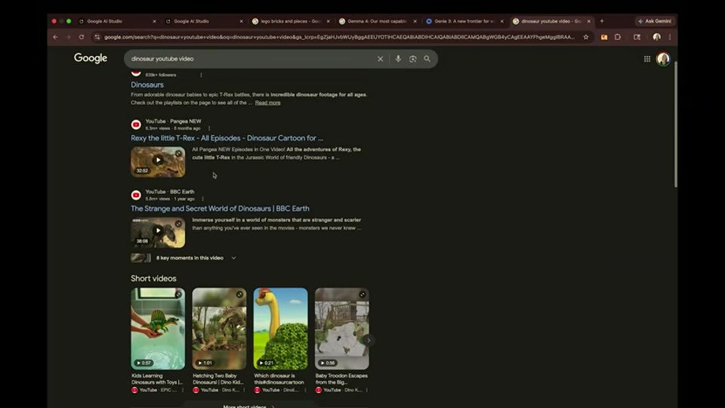Click the BBC Earth video thumbnail

(x=158, y=233)
